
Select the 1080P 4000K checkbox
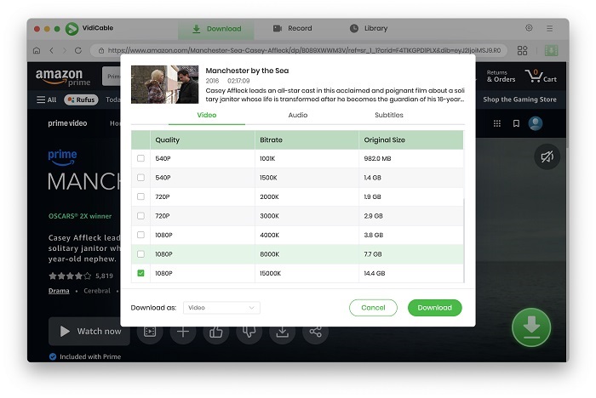tap(140, 235)
